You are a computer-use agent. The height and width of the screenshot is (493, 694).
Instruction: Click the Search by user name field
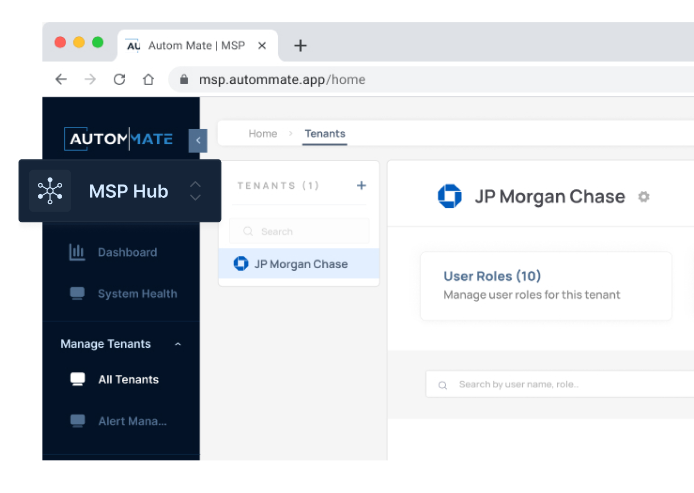(x=560, y=385)
